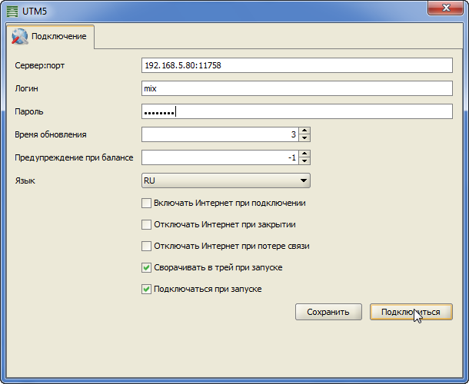Screen dimensions: 469x384
Task: Click the connection icon on Подключение tab
Action: coord(19,36)
